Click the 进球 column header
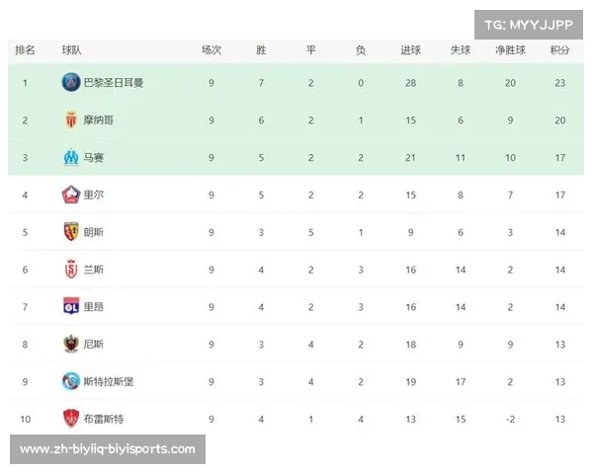Image resolution: width=593 pixels, height=474 pixels. coord(411,50)
